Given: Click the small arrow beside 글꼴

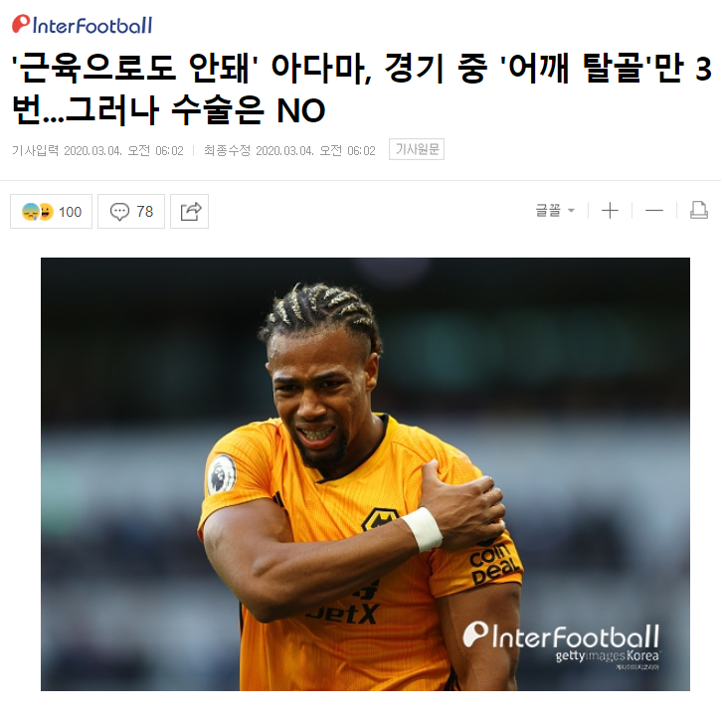Looking at the screenshot, I should click(x=572, y=211).
